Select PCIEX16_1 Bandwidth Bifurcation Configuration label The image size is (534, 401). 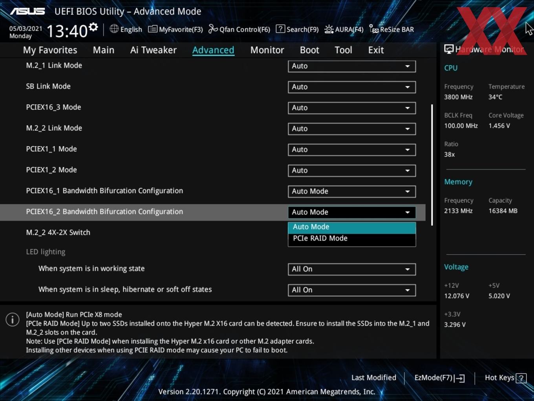104,191
